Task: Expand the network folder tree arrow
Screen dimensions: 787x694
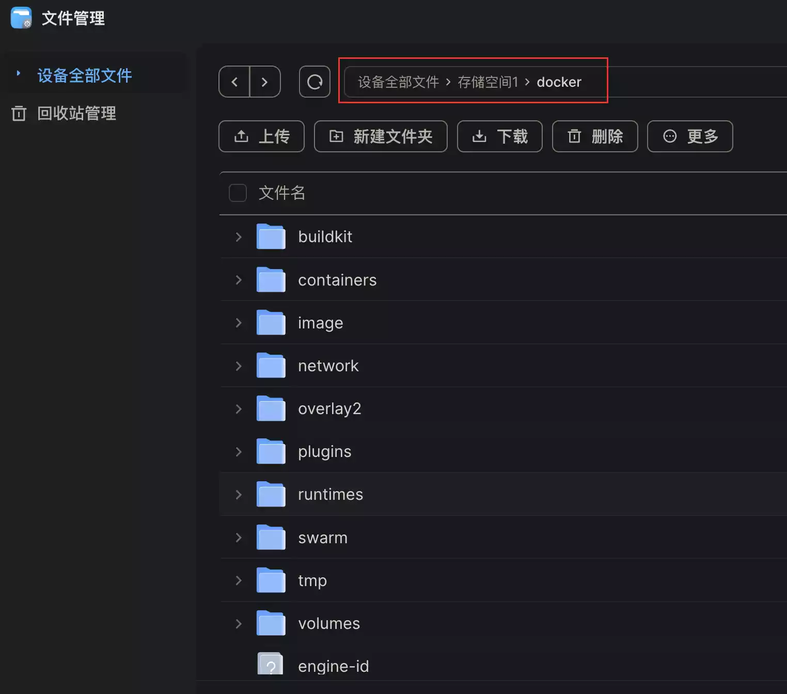Action: click(239, 366)
